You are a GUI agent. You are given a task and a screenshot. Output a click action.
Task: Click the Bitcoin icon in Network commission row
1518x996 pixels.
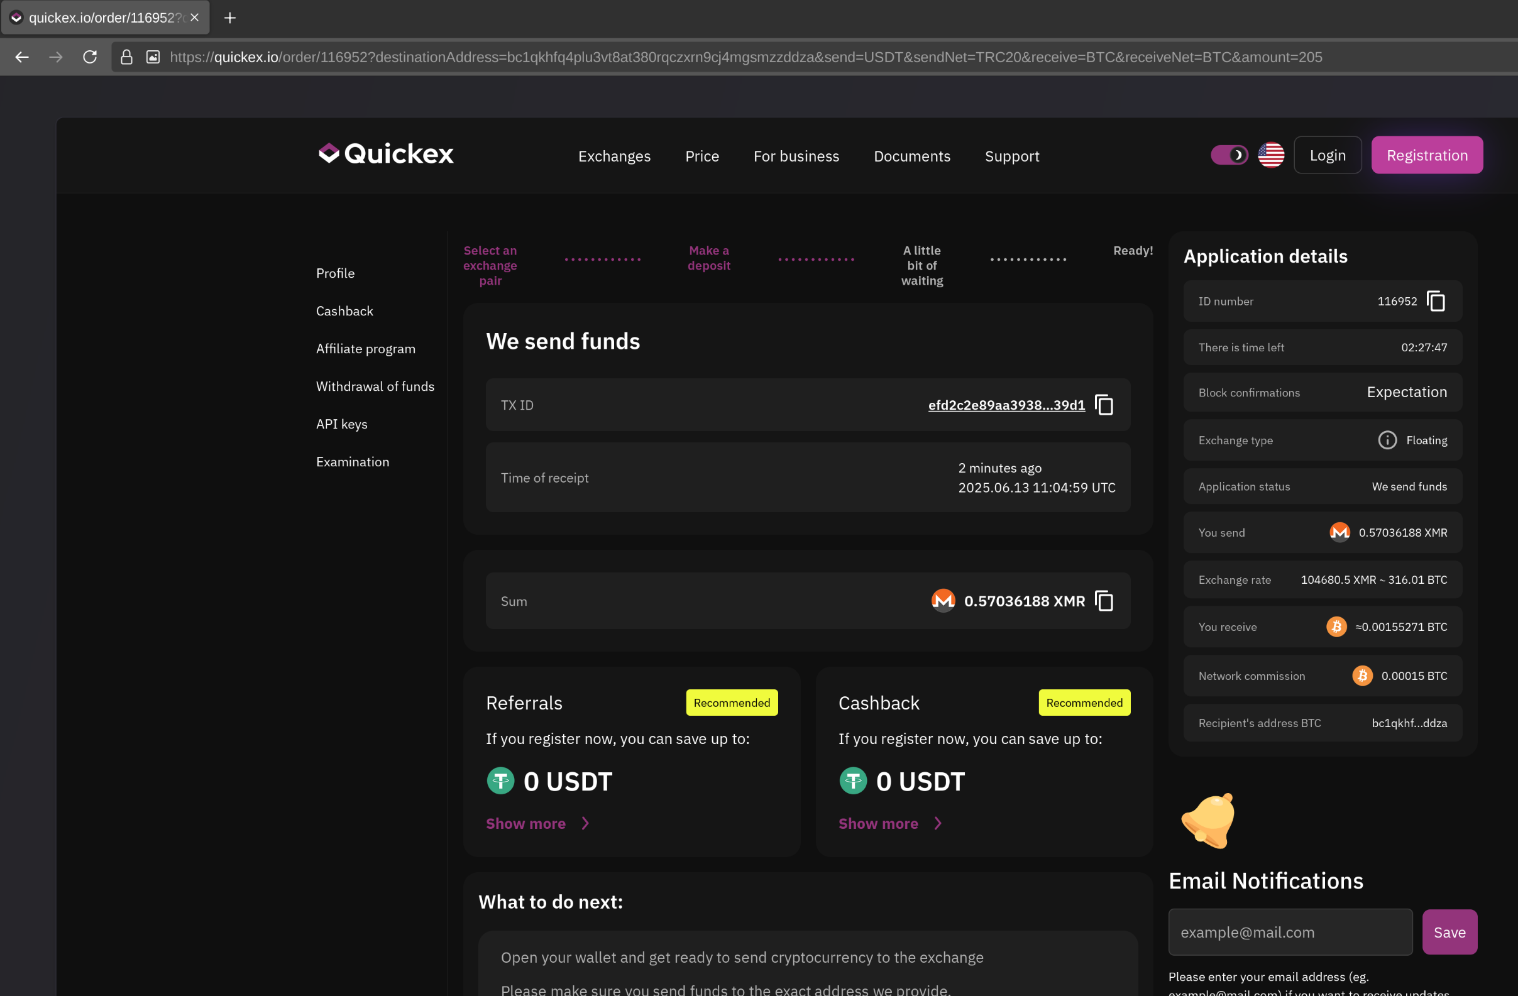click(x=1362, y=676)
